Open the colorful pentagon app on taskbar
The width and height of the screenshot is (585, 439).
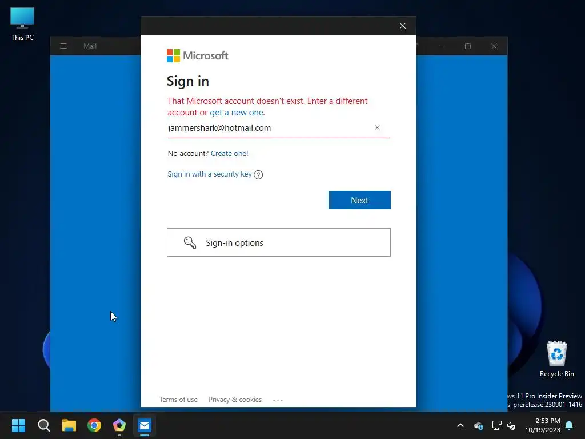pos(119,425)
